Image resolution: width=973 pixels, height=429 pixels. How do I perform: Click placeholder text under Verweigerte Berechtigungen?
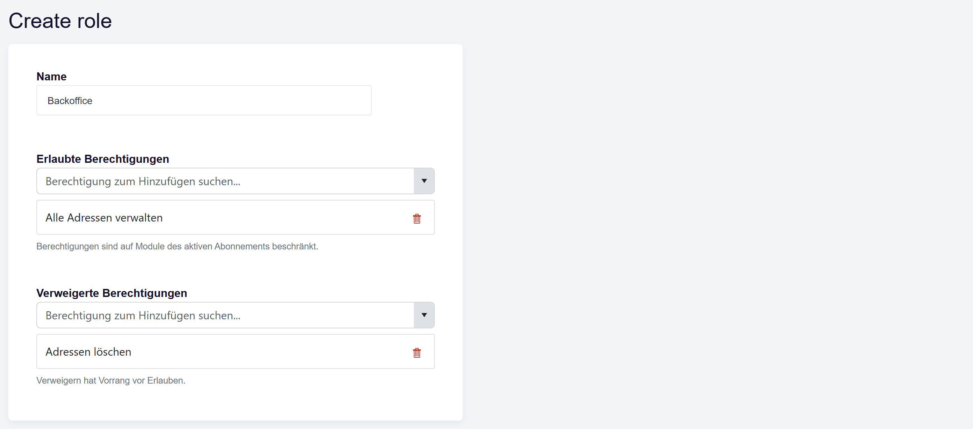tap(143, 315)
